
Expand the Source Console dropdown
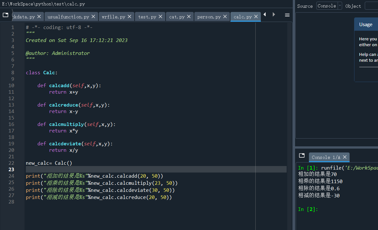[340, 6]
